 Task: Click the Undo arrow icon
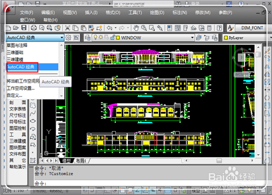[x=109, y=28]
